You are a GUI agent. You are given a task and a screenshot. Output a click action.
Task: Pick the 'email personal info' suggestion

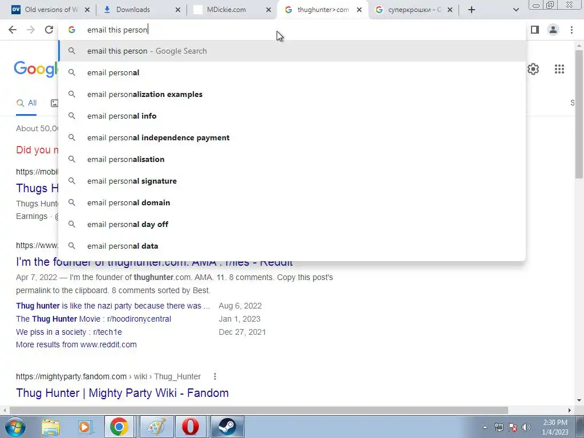click(x=292, y=116)
